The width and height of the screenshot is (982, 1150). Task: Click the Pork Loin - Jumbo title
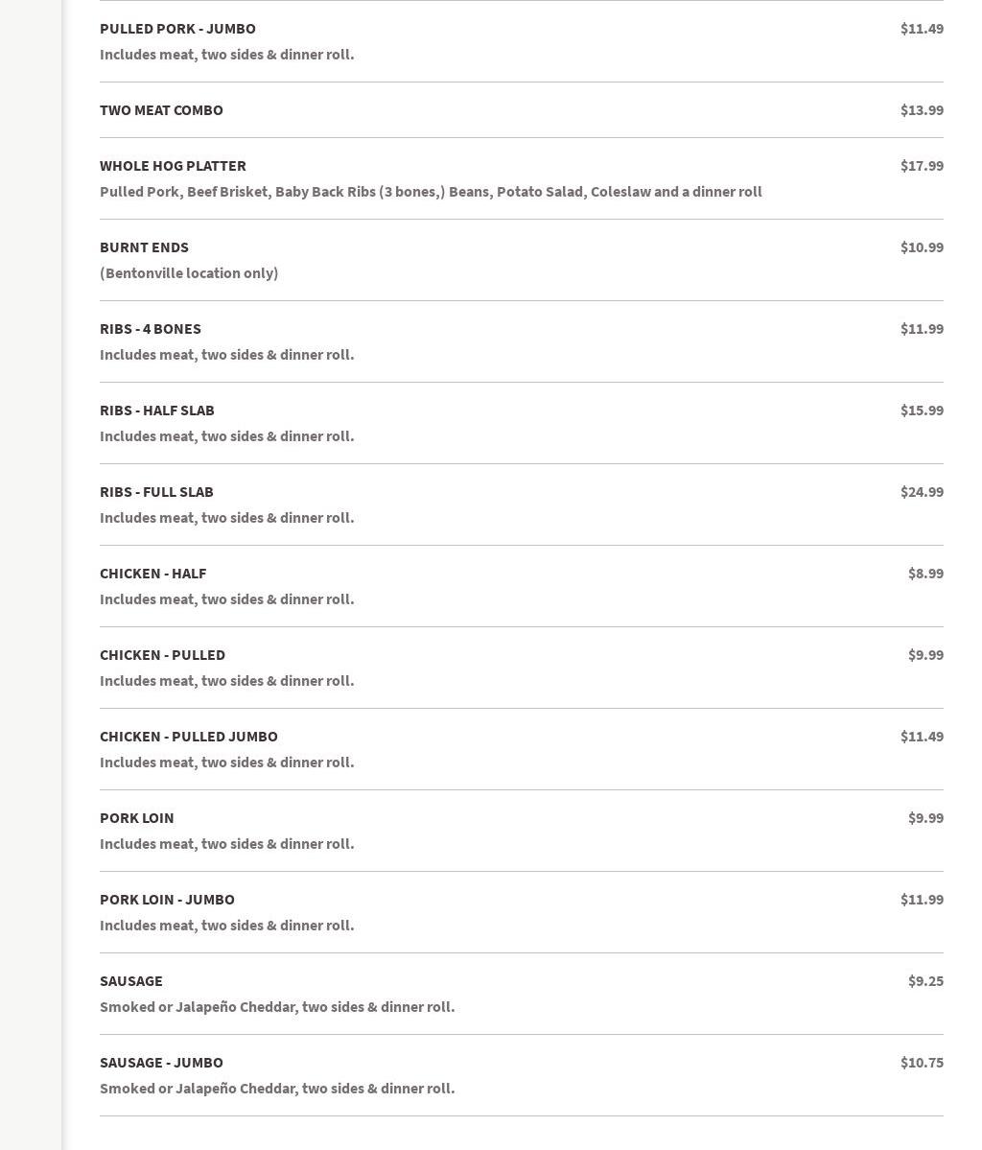167,900
